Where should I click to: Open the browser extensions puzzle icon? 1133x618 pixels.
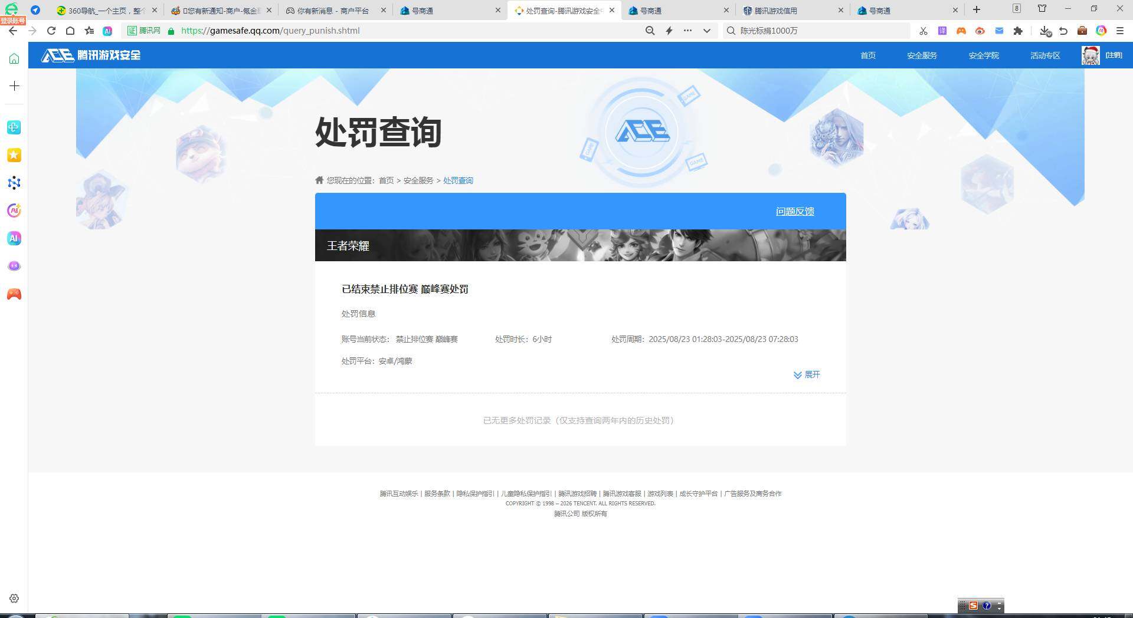[x=1018, y=31]
